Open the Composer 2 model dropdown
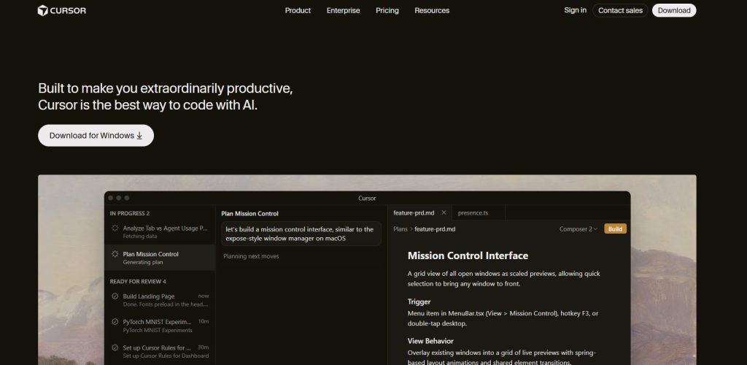The height and width of the screenshot is (365, 747). 578,228
